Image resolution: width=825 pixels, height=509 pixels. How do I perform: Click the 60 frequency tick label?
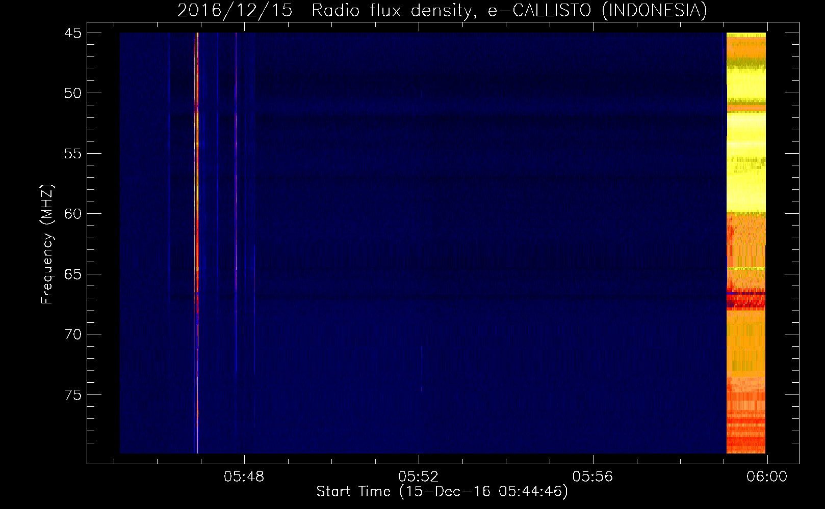(x=72, y=214)
